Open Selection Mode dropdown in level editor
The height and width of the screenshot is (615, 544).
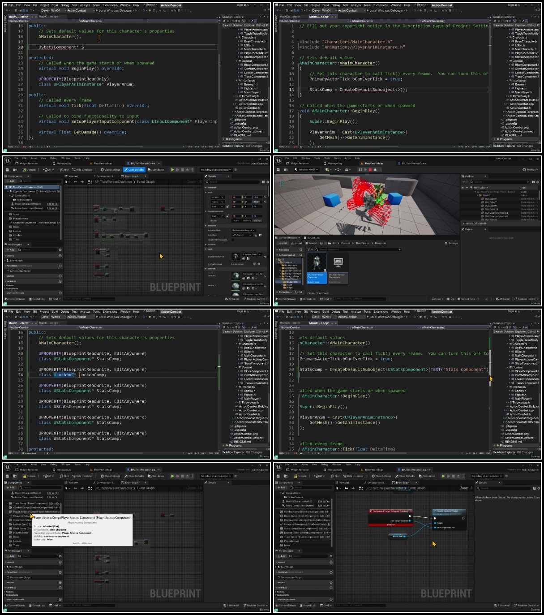(307, 170)
